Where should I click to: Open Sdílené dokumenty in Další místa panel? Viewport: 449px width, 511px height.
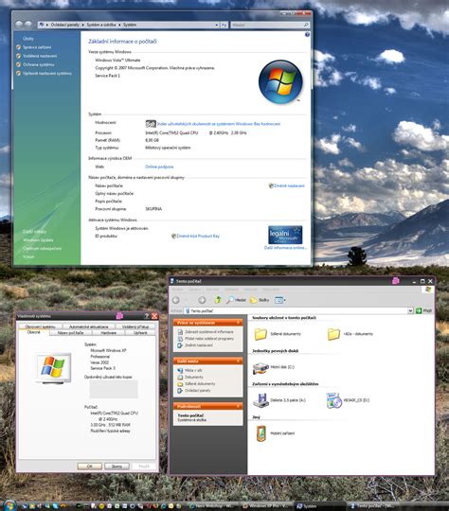click(x=200, y=383)
